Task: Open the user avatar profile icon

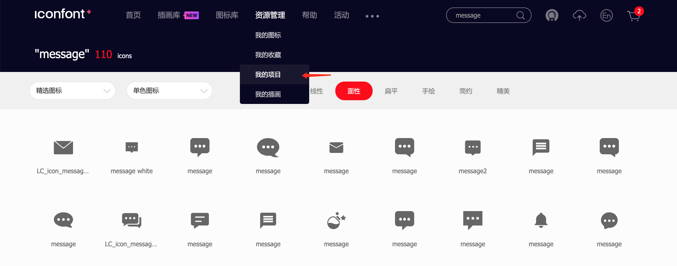Action: tap(552, 15)
